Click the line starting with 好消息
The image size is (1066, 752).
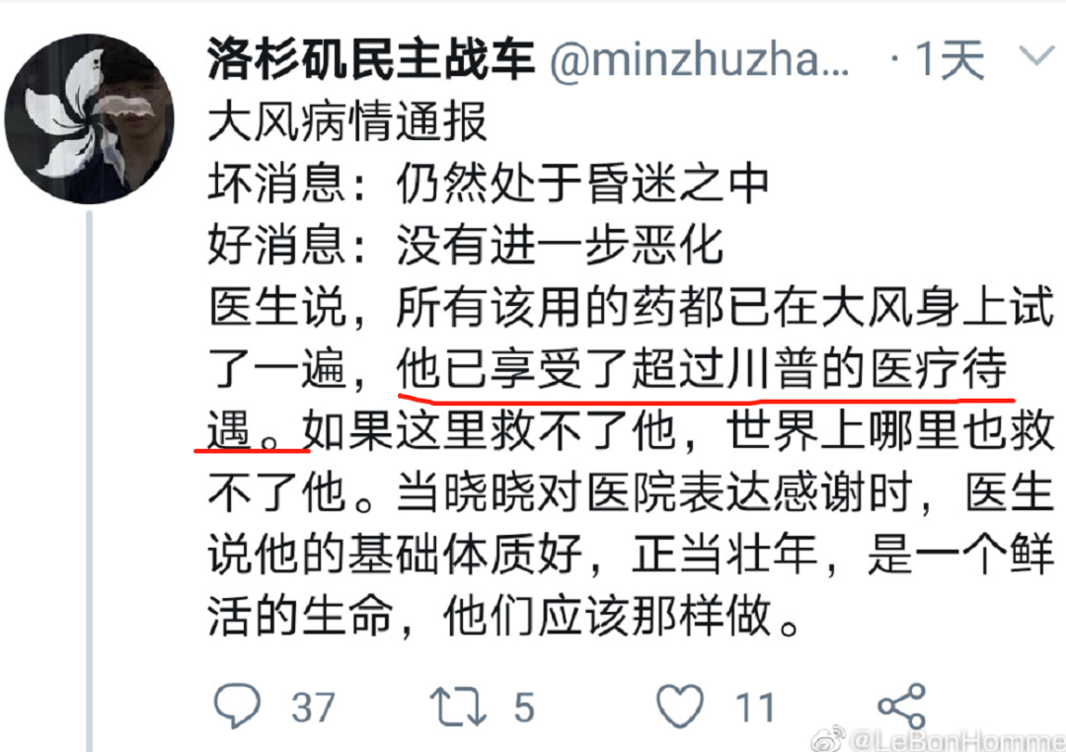click(465, 245)
